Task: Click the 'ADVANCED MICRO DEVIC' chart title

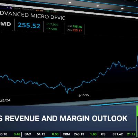Action: [33, 16]
